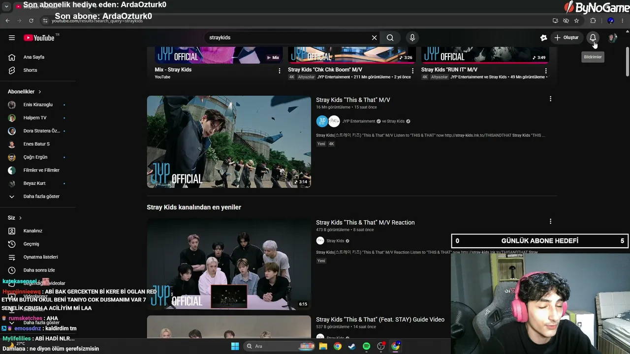Click the taskbar Ara search box
The image size is (630, 354).
pos(280,346)
